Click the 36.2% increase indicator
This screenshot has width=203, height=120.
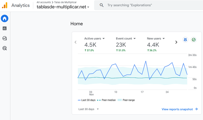(x=152, y=50)
